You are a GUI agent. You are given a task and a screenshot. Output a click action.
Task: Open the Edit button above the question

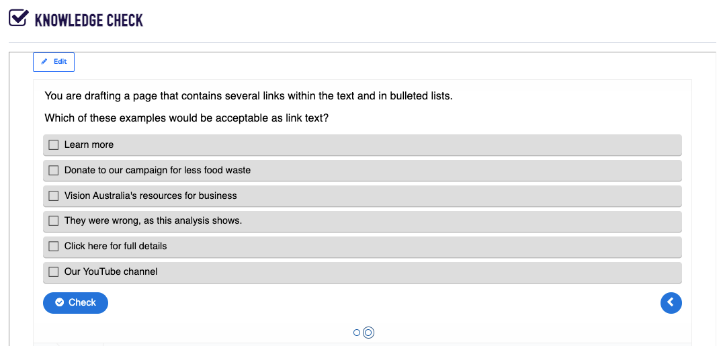[x=54, y=62]
